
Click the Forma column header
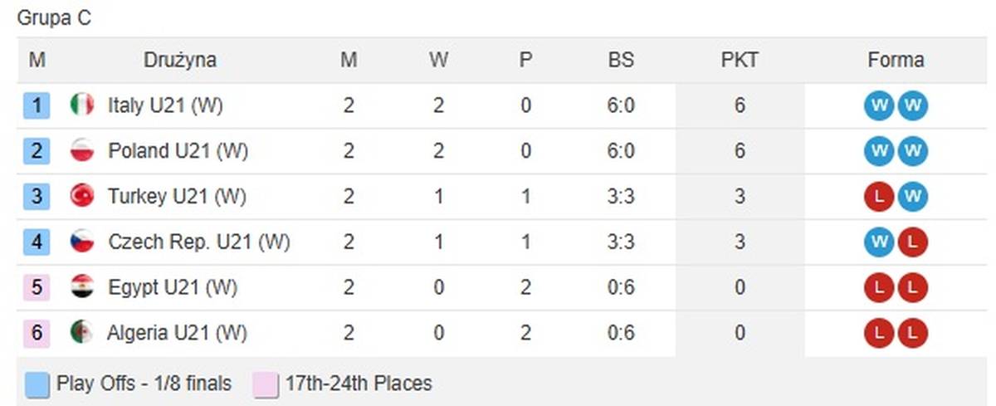pyautogui.click(x=896, y=60)
